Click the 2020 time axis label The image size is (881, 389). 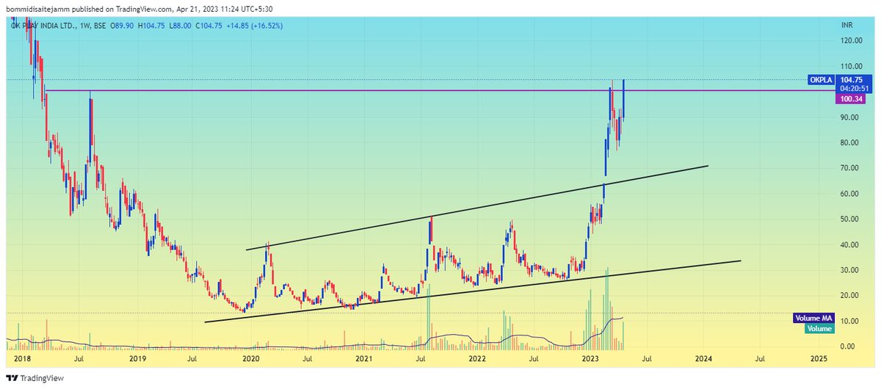(x=251, y=360)
